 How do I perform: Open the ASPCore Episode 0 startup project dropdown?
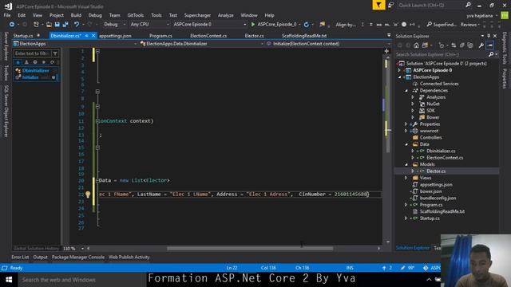click(209, 25)
